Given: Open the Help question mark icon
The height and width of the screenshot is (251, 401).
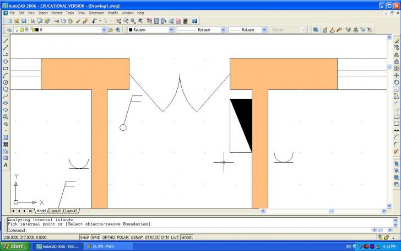Looking at the screenshot, I should click(x=194, y=21).
